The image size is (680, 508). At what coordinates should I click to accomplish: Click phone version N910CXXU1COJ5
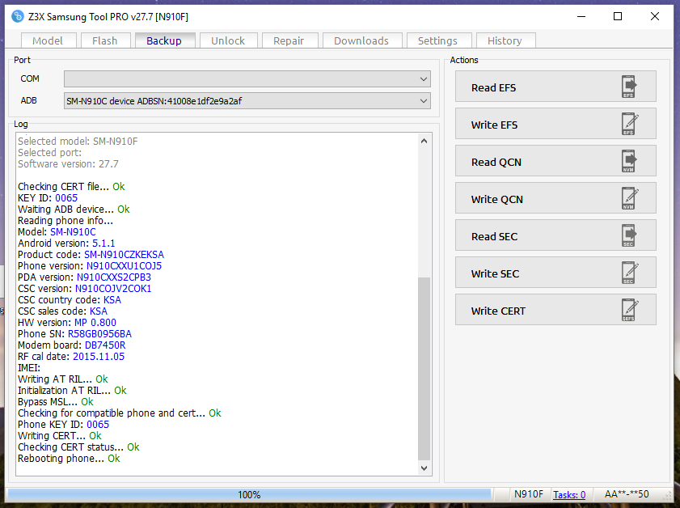(x=124, y=265)
